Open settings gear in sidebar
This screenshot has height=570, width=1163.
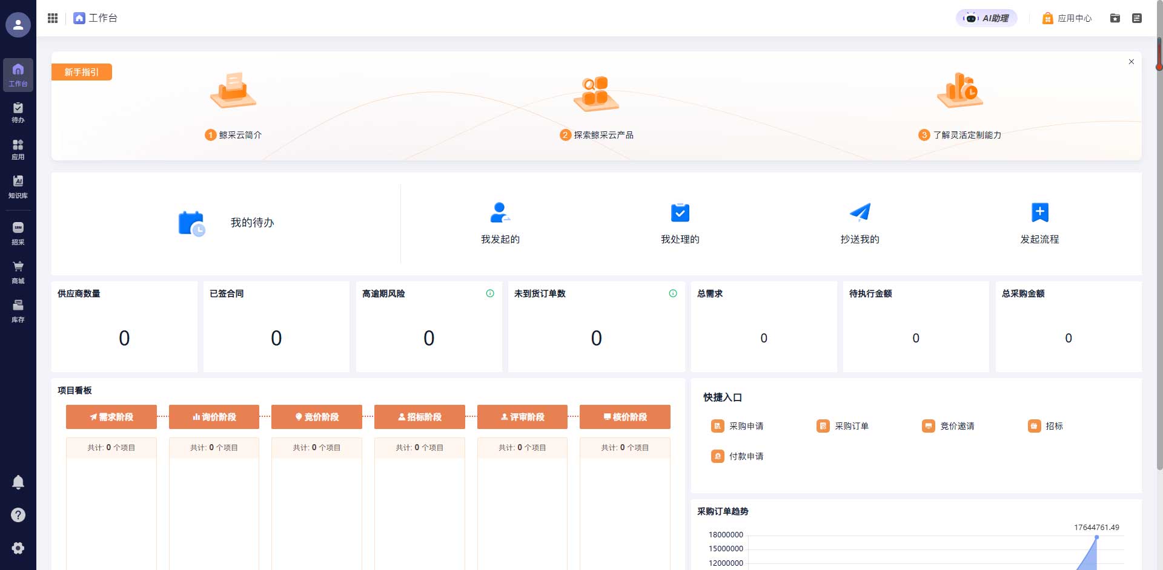[18, 548]
